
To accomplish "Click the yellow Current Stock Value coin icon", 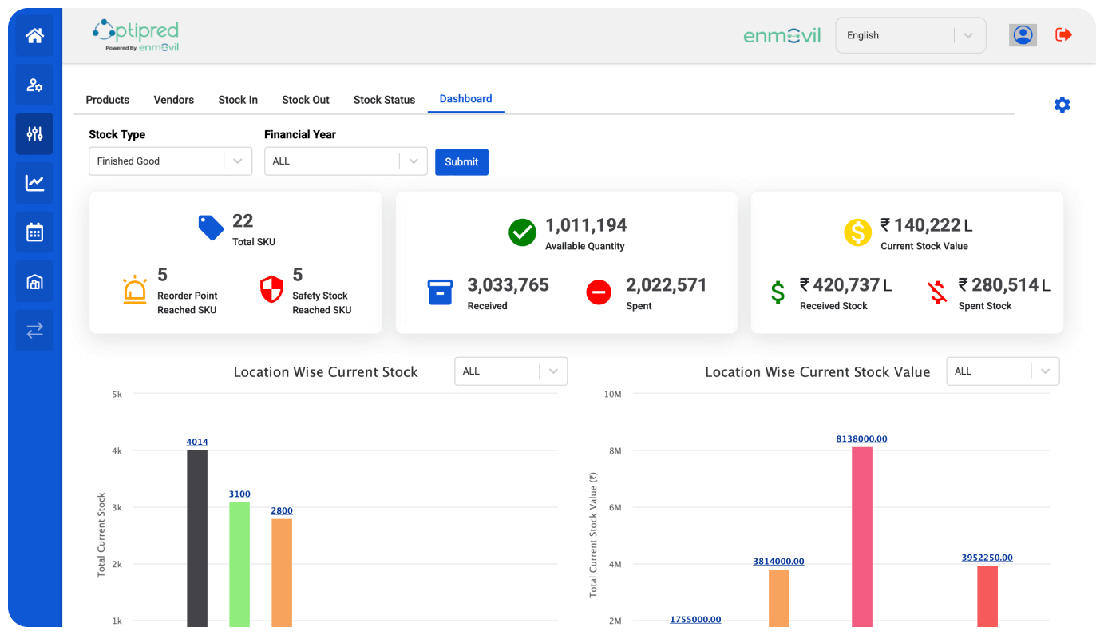I will [857, 232].
